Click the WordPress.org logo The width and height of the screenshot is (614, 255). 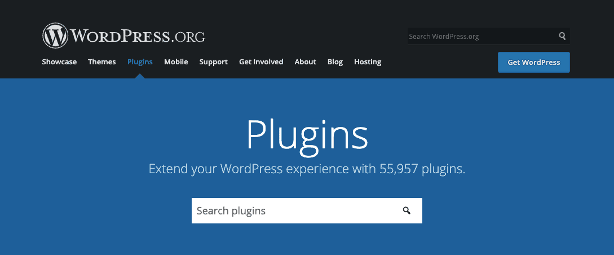[x=123, y=36]
